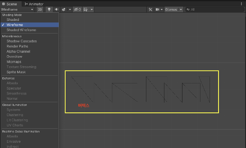Click the scene search field

215,9
